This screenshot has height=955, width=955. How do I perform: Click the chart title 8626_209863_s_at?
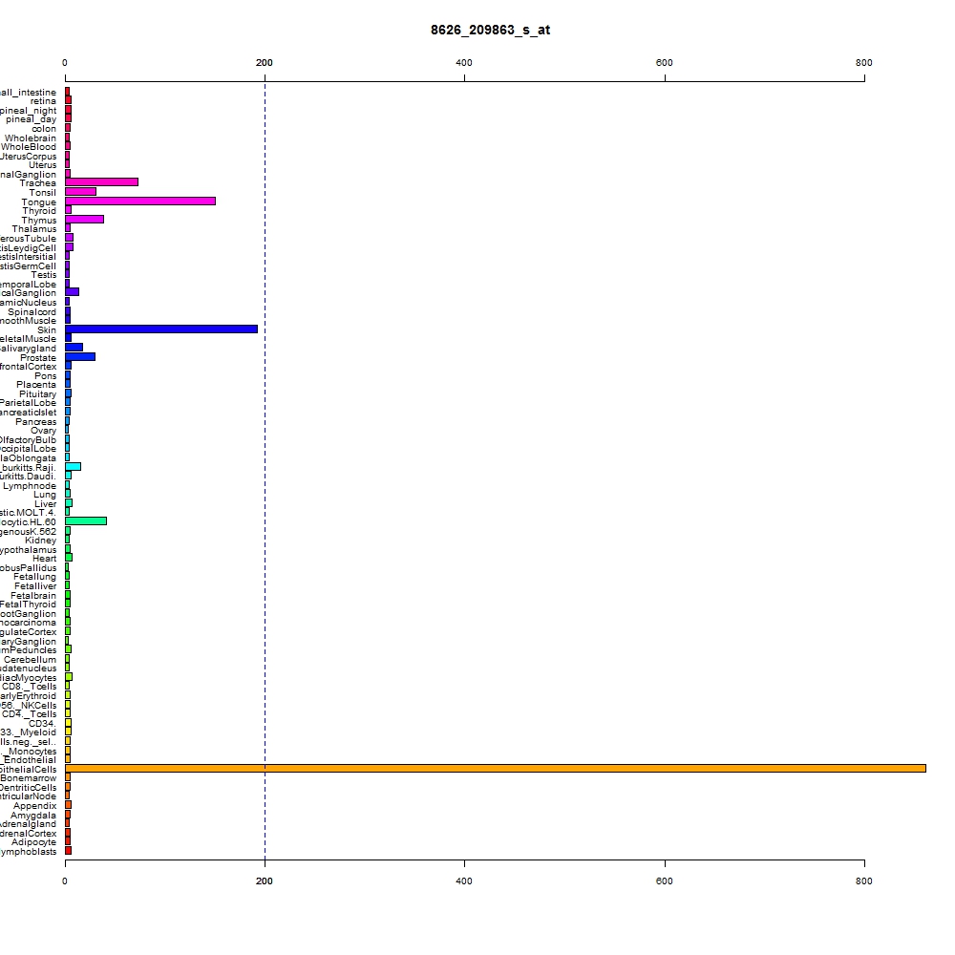click(490, 30)
